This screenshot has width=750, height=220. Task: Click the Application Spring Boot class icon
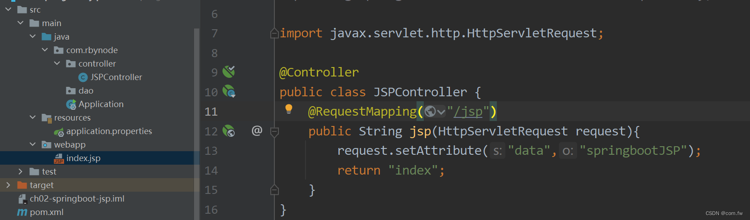(71, 104)
